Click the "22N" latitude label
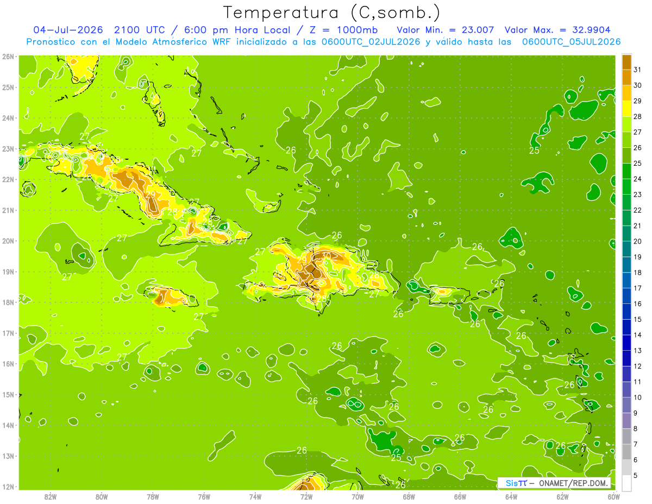The height and width of the screenshot is (504, 652). tap(8, 179)
